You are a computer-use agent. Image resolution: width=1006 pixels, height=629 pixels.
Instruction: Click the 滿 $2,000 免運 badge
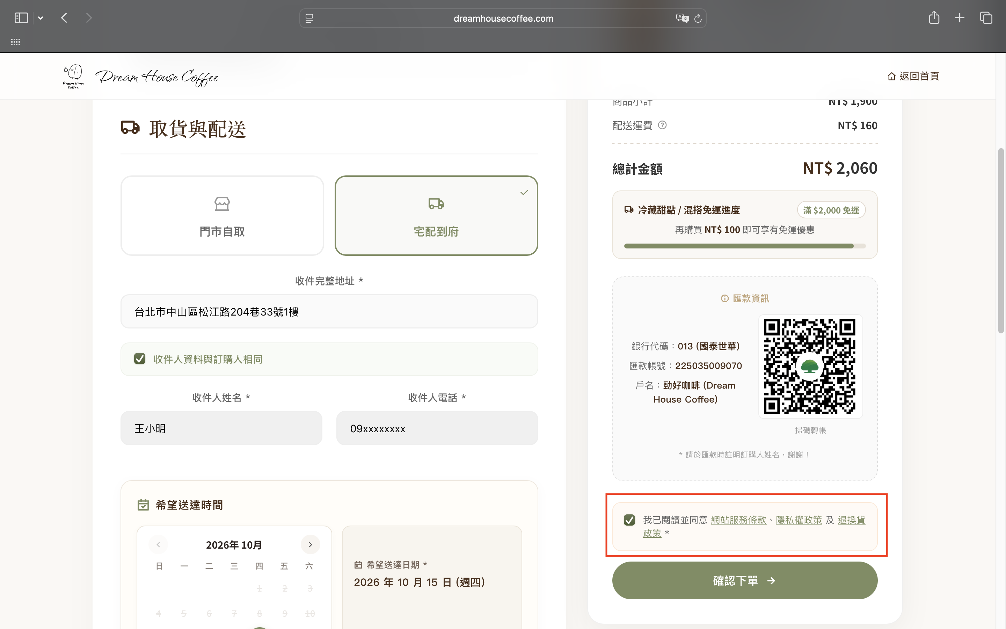tap(831, 210)
